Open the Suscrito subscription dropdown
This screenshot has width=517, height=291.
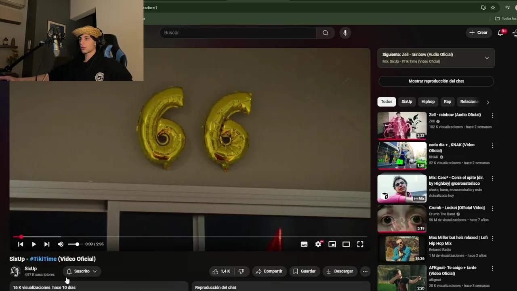(x=82, y=271)
